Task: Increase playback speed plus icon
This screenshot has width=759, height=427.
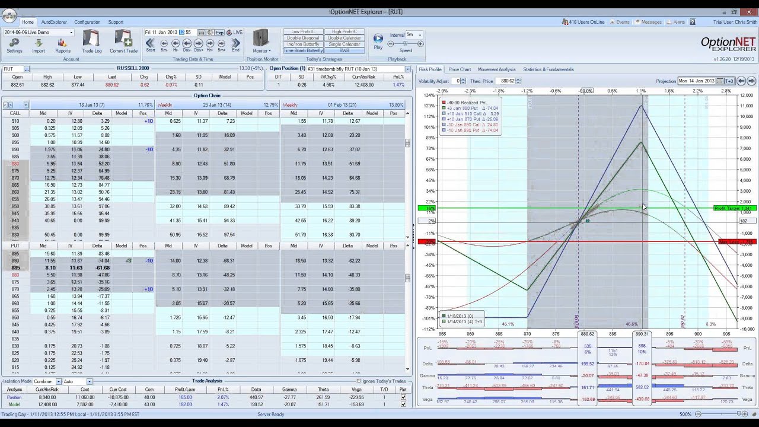Action: point(420,44)
